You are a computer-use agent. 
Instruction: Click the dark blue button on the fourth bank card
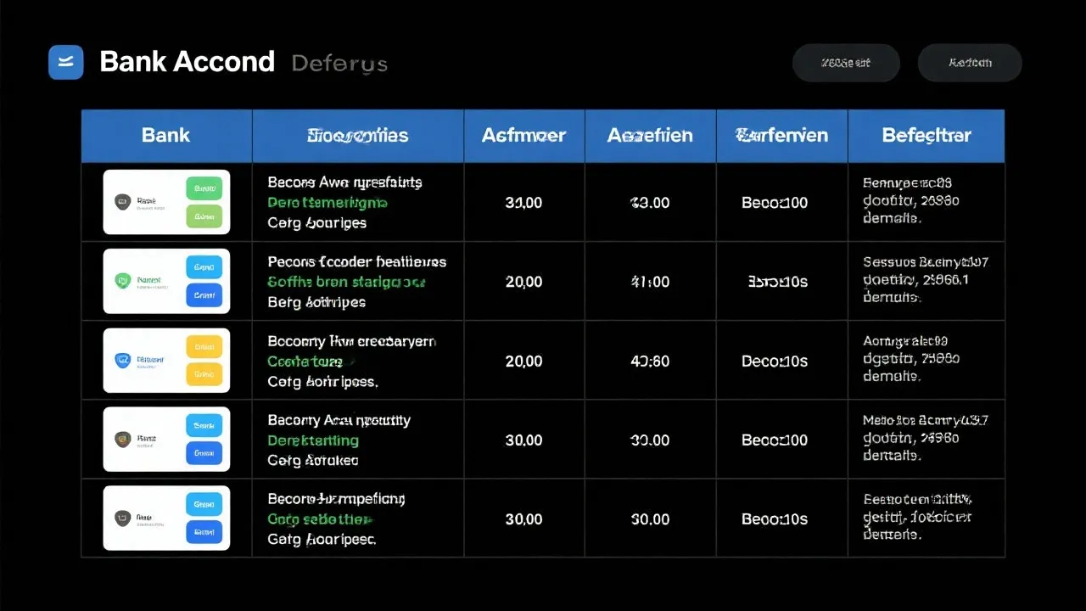[x=204, y=453]
